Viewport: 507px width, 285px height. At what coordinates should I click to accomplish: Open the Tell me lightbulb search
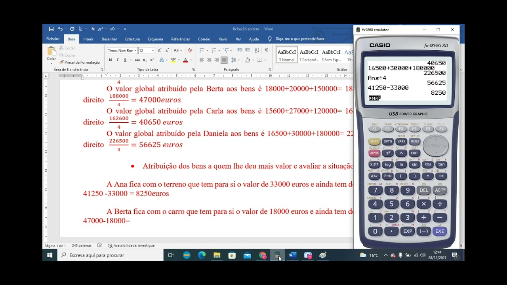(270, 39)
